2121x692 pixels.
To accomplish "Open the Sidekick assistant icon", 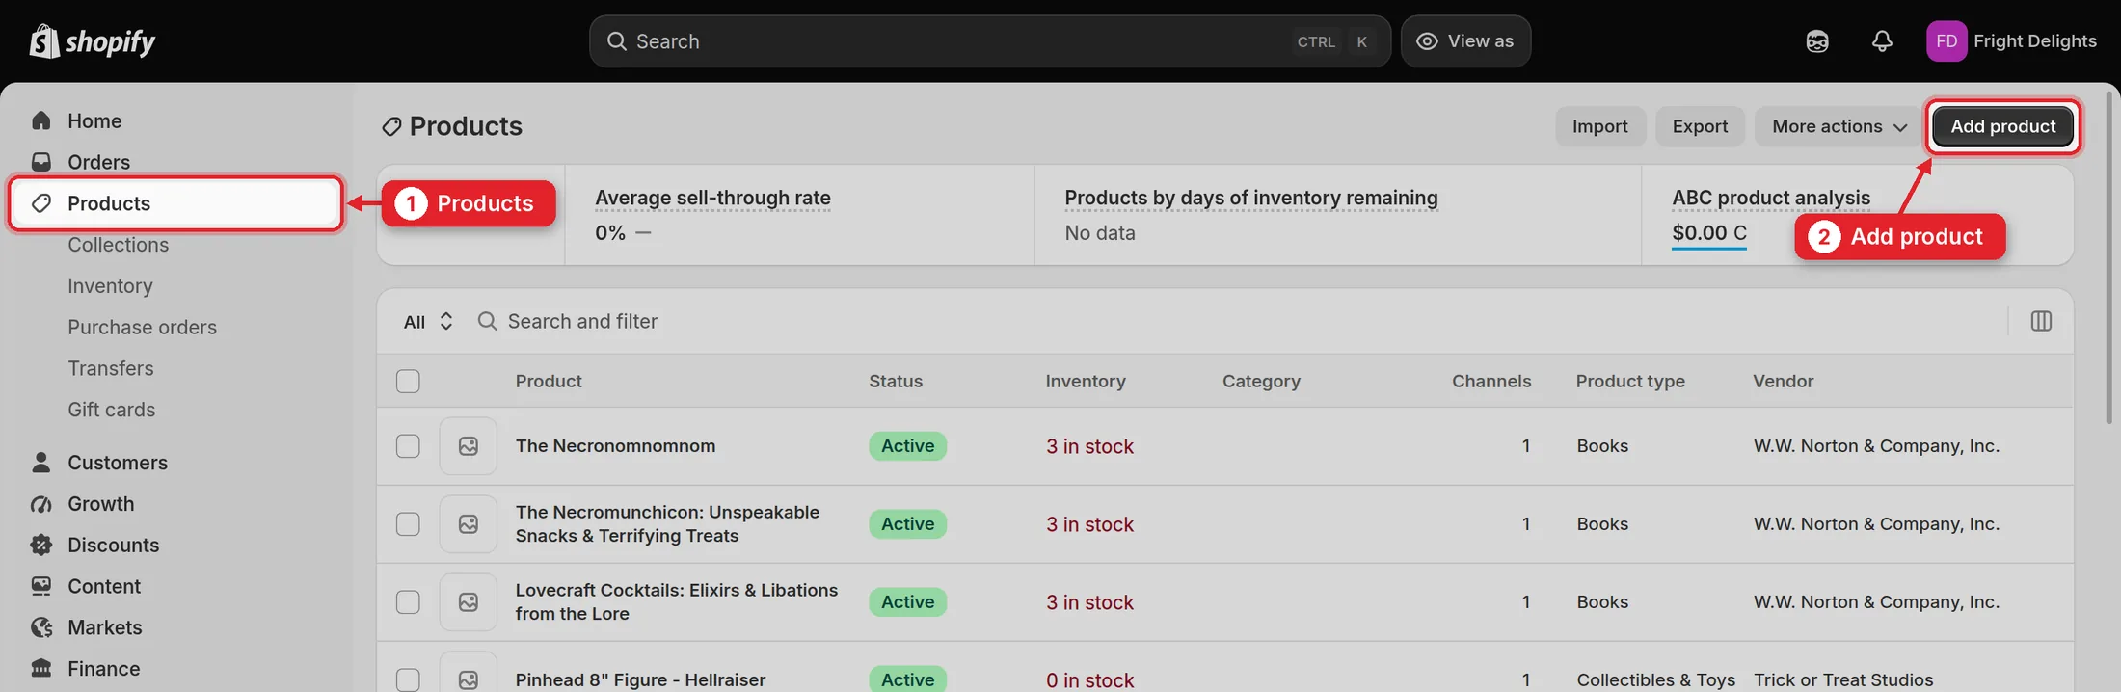I will click(x=1816, y=41).
